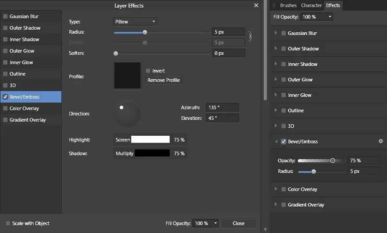
Task: Expand Gaussian Blur section in Effects panel
Action: (276, 33)
